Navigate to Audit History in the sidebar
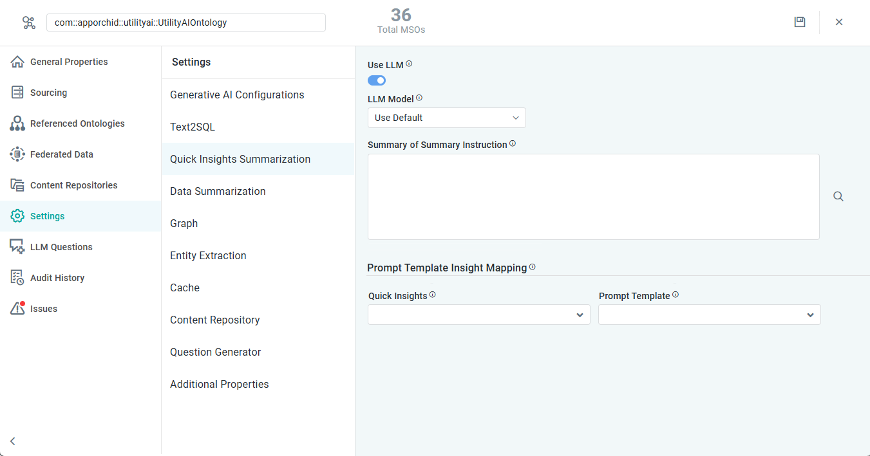This screenshot has height=456, width=870. pos(57,278)
